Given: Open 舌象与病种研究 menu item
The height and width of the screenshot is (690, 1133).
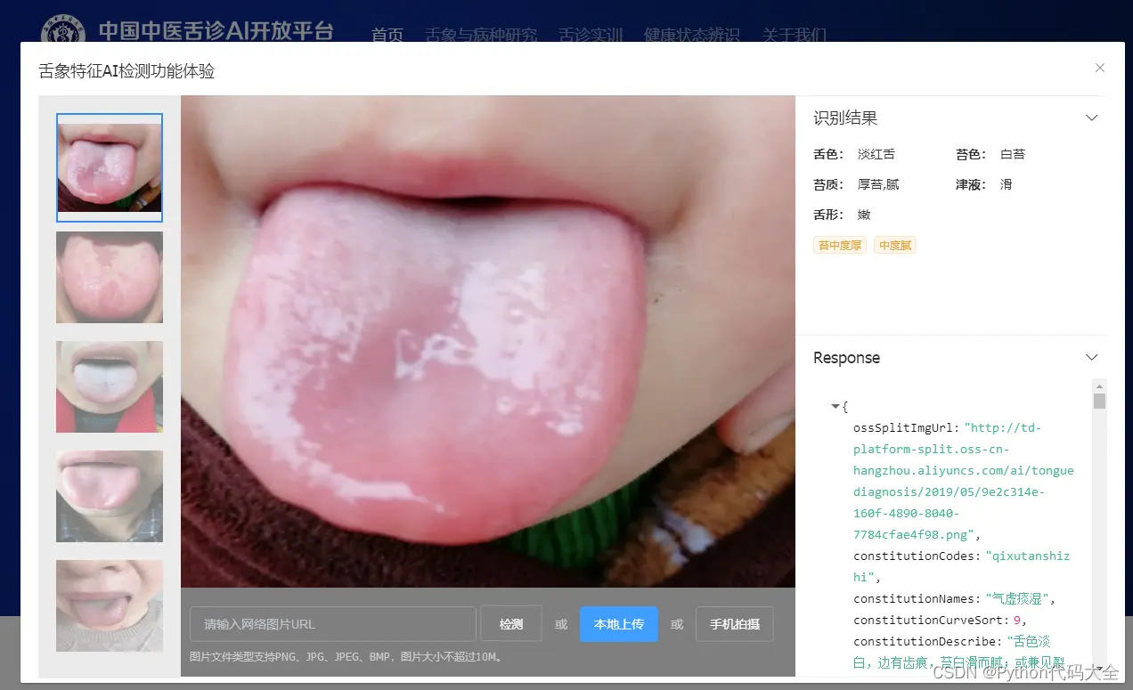Looking at the screenshot, I should (x=482, y=36).
